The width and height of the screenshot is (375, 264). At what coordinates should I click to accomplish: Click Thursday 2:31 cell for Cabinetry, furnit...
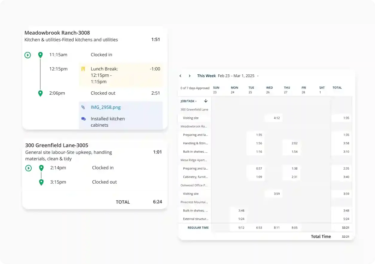coord(291,177)
